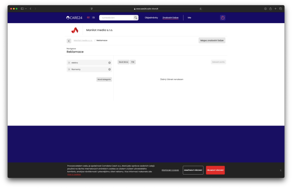Open the browser share icon
Screen dimensions: 292x188
[x=270, y=8]
